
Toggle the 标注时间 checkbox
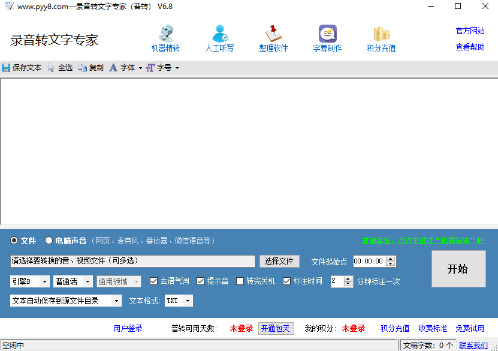coord(287,281)
